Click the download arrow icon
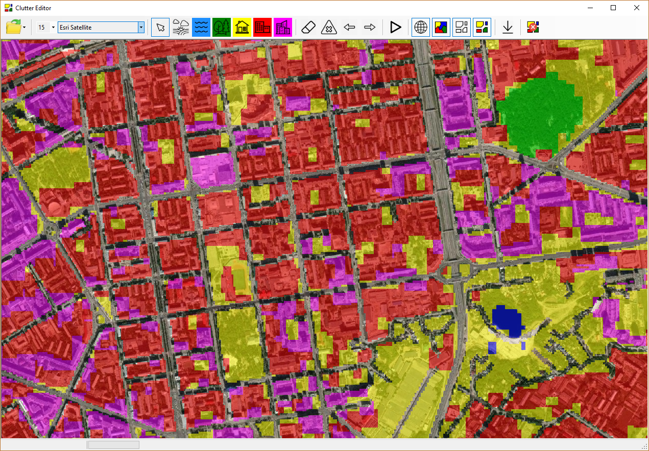Image resolution: width=649 pixels, height=451 pixels. pos(508,28)
